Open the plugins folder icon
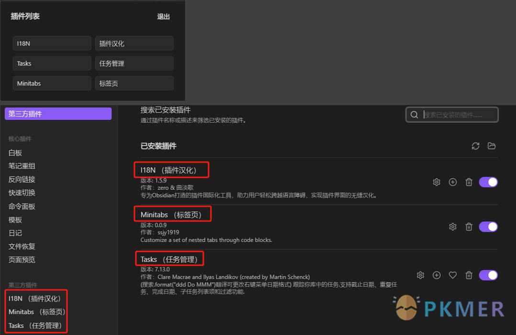The height and width of the screenshot is (335, 516). (492, 146)
